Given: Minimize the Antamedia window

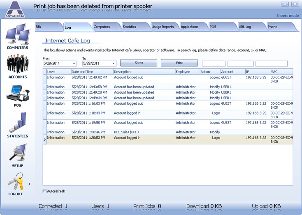Looking at the screenshot, I should pos(285,4).
